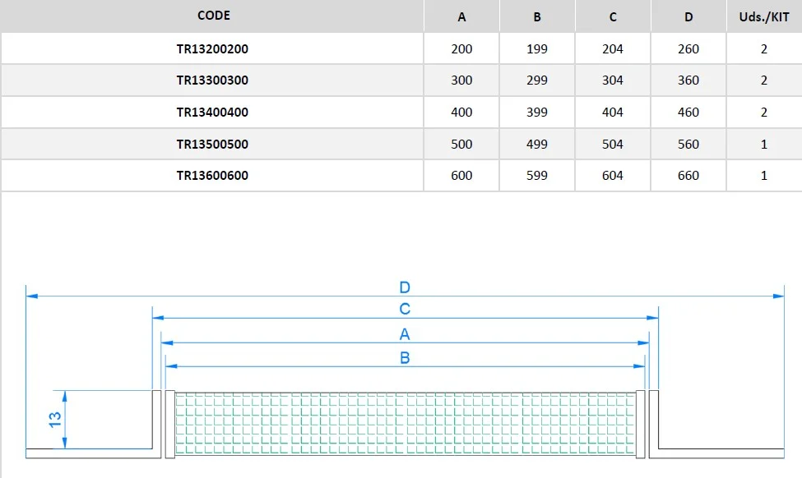This screenshot has width=802, height=478.
Task: Select product code TR13300300
Action: pyautogui.click(x=212, y=80)
